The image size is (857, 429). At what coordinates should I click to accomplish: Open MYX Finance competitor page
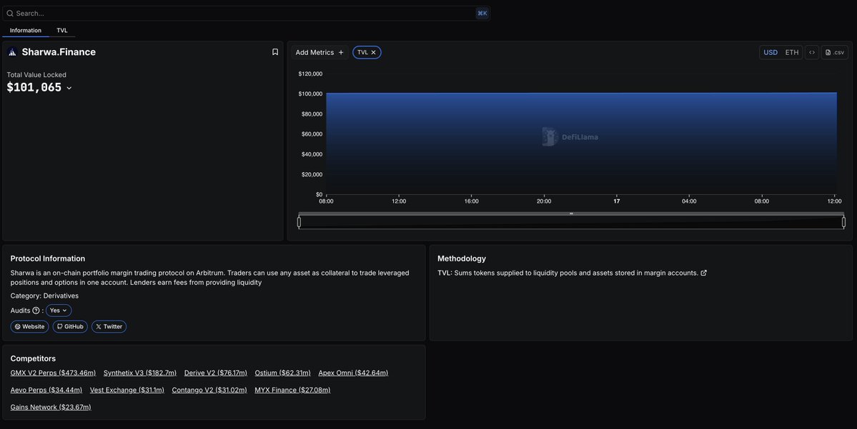pyautogui.click(x=292, y=390)
